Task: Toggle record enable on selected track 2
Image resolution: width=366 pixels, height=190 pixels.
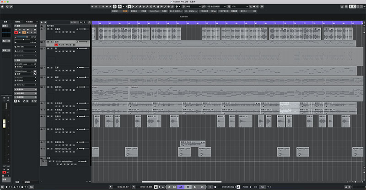Action: click(x=56, y=44)
